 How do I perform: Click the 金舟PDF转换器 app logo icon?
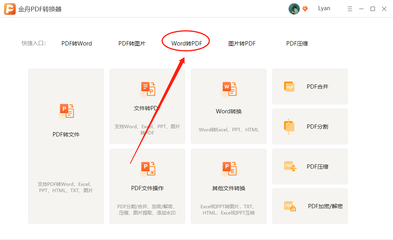tap(10, 9)
